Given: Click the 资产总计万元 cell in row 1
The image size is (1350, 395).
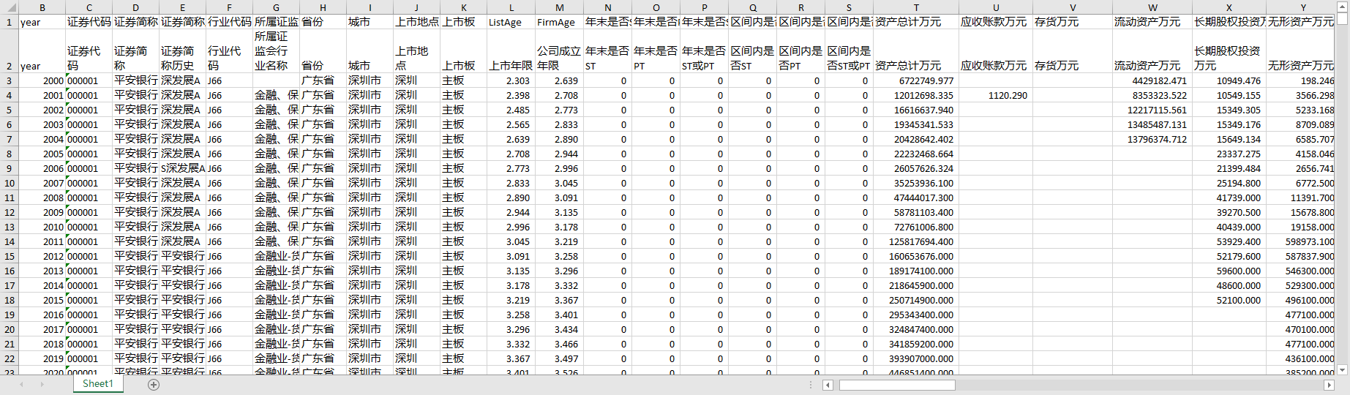Looking at the screenshot, I should point(916,22).
